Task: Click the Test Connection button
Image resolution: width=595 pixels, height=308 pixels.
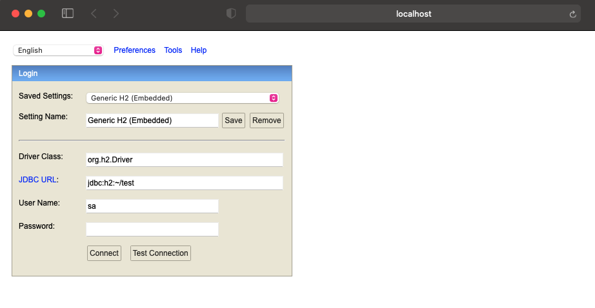Action: (161, 253)
